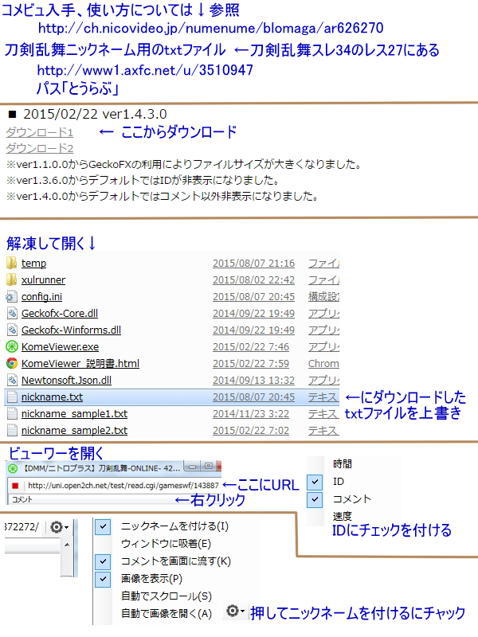Screen dimensions: 478x637
Task: Select the config.ini file name
Action: point(41,296)
